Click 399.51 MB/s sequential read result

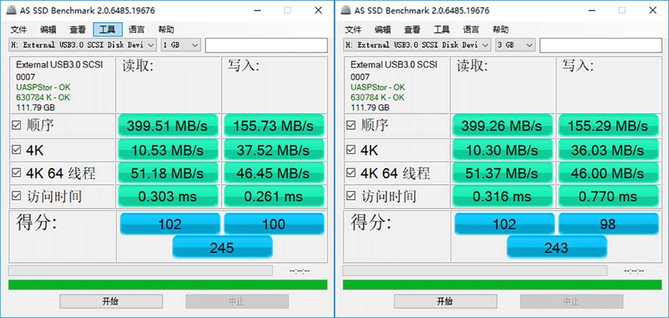(168, 126)
